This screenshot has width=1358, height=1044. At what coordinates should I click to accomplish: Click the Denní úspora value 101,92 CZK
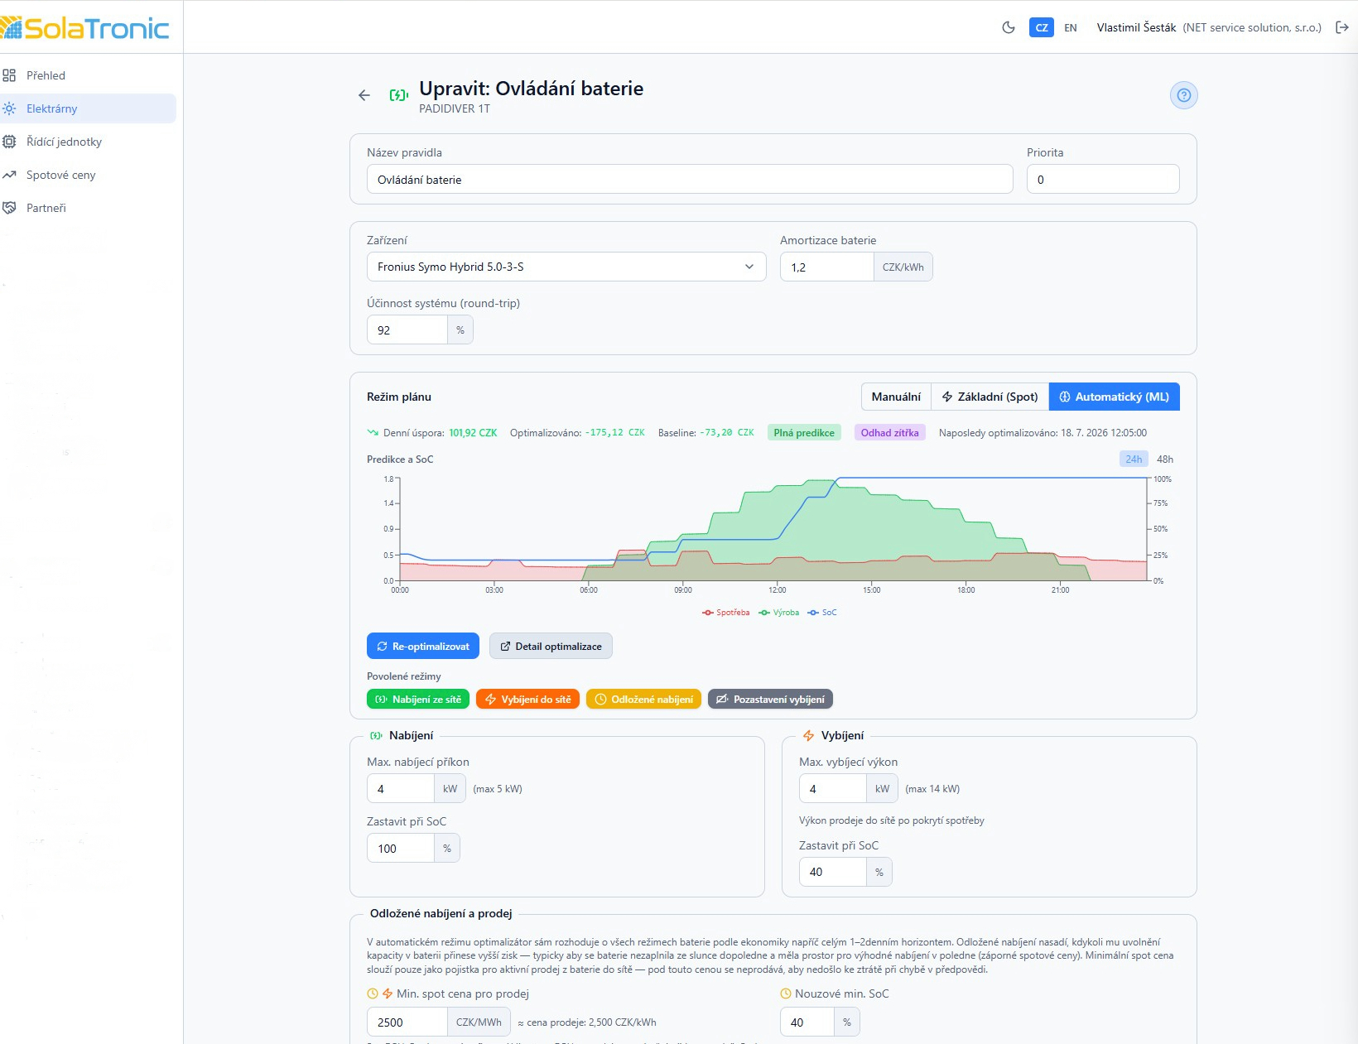pyautogui.click(x=473, y=432)
